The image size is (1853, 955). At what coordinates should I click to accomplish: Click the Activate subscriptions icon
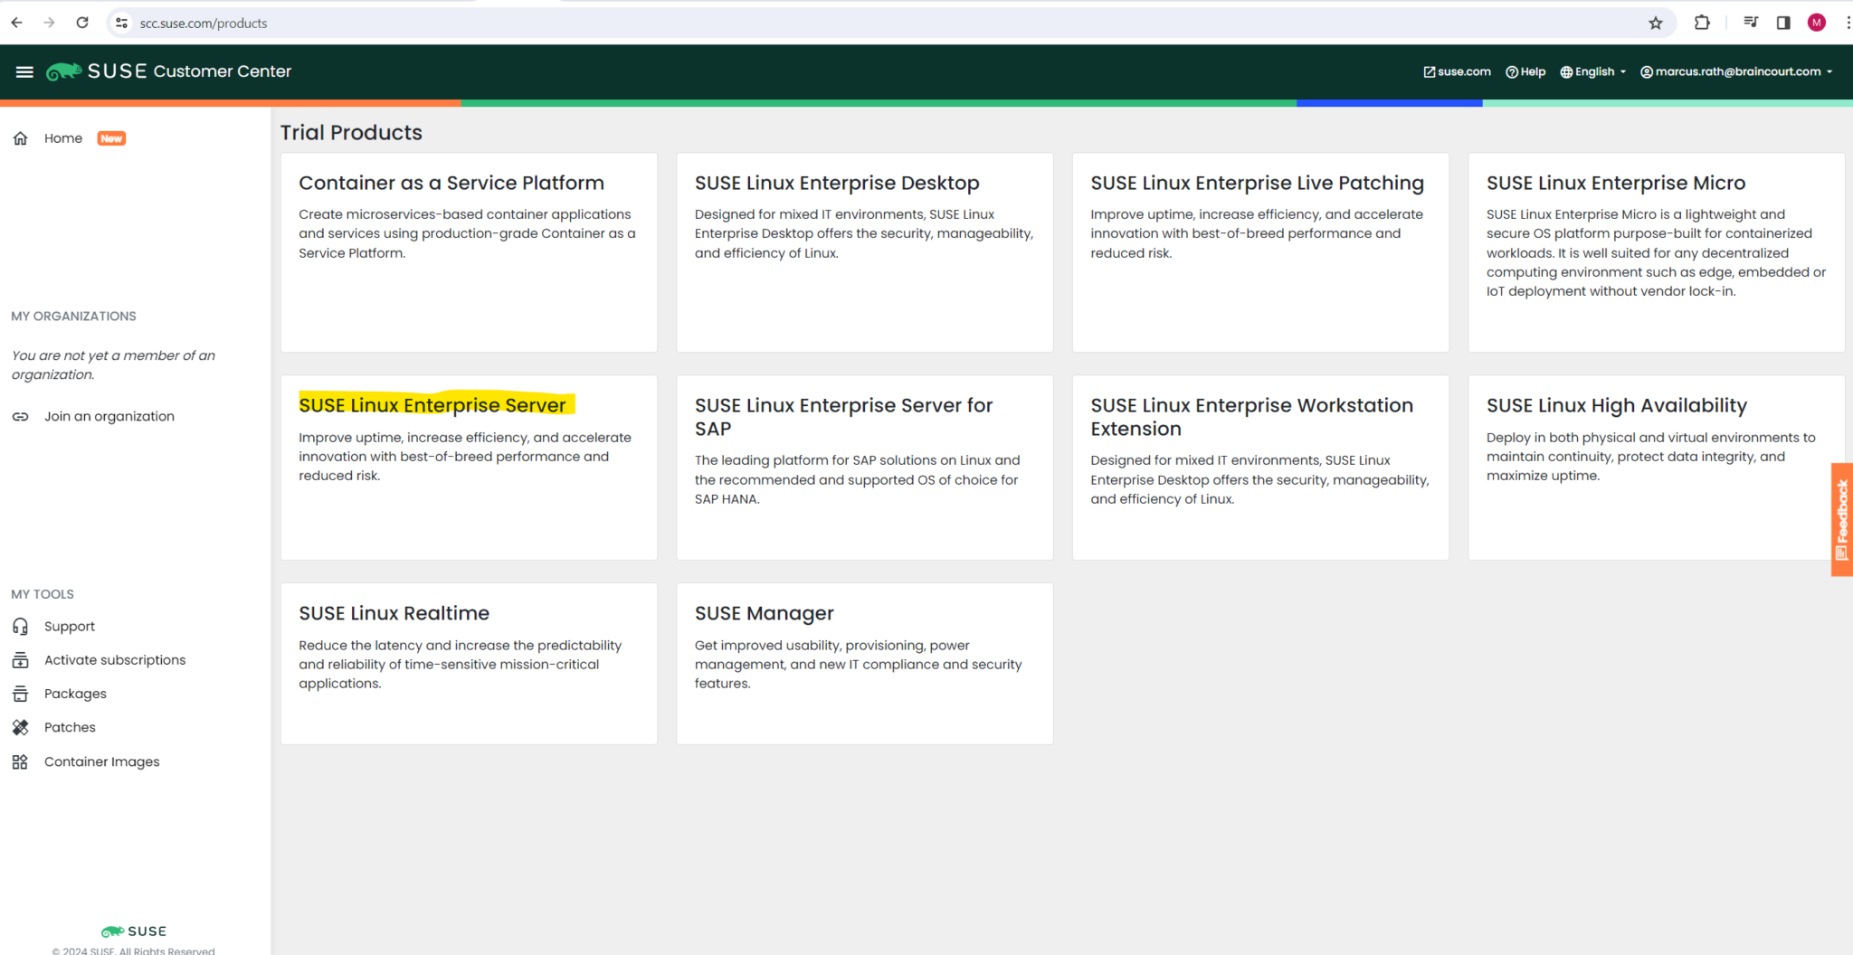tap(20, 659)
